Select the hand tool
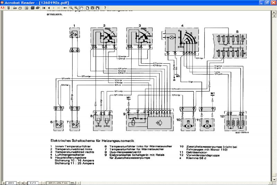 click(x=81, y=8)
